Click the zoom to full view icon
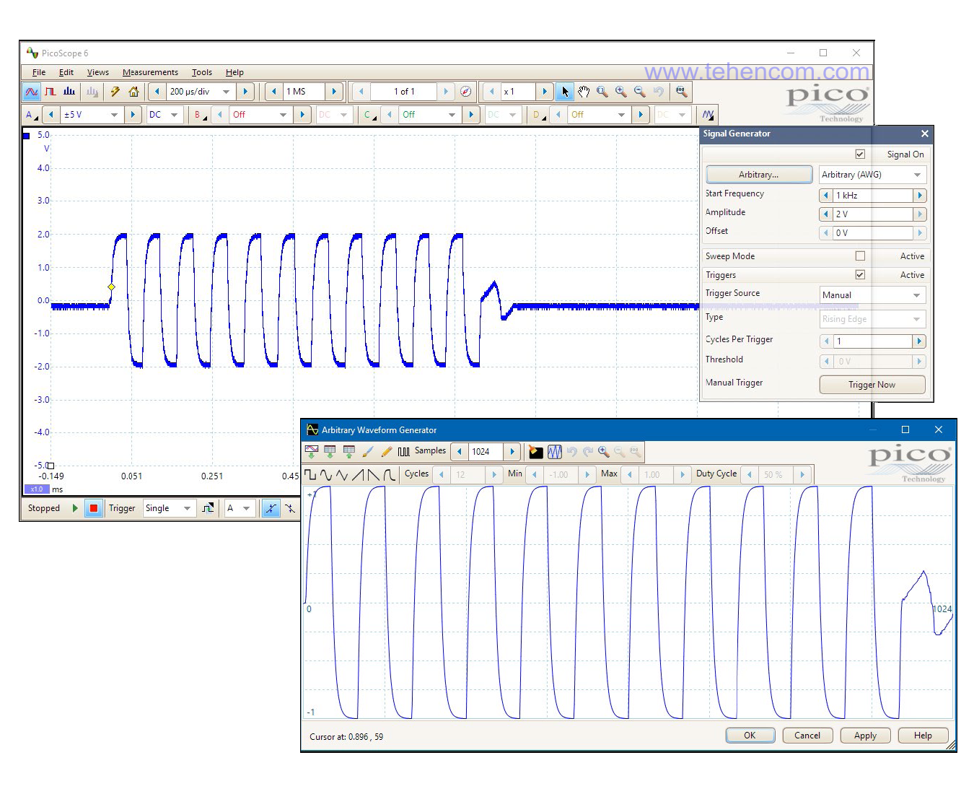This screenshot has height=794, width=974. 682,92
